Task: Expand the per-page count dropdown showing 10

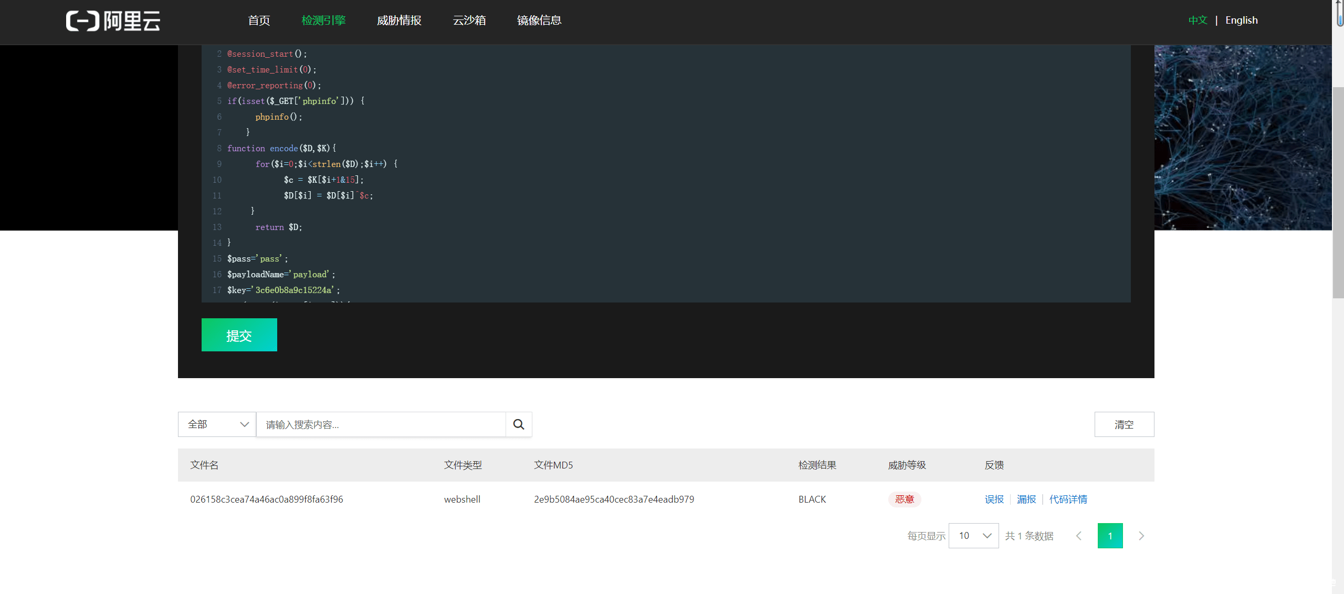Action: pos(973,536)
